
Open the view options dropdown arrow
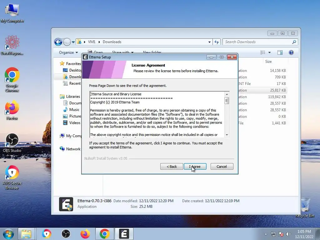pos(269,52)
